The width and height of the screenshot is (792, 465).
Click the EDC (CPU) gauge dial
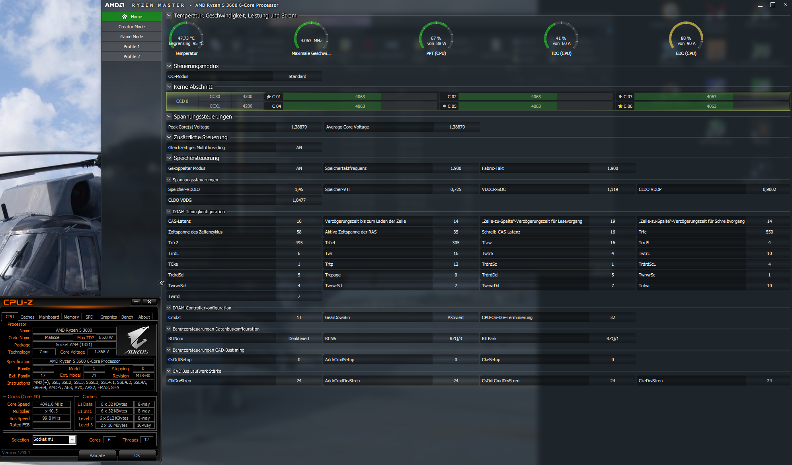click(686, 38)
